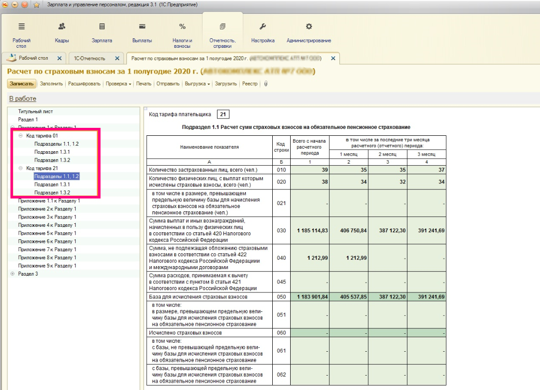Screen dimensions: 540x390
Task: Open the Проверка dropdown menu
Action: [118, 84]
